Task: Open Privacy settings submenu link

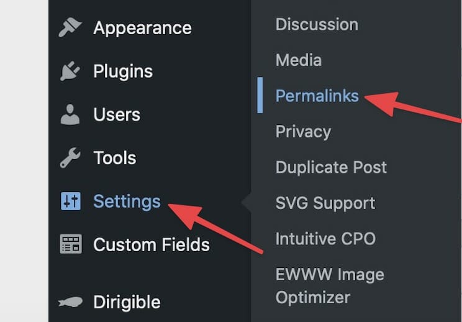Action: (303, 132)
